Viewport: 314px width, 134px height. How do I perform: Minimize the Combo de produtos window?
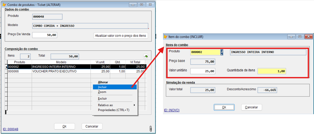[133, 5]
